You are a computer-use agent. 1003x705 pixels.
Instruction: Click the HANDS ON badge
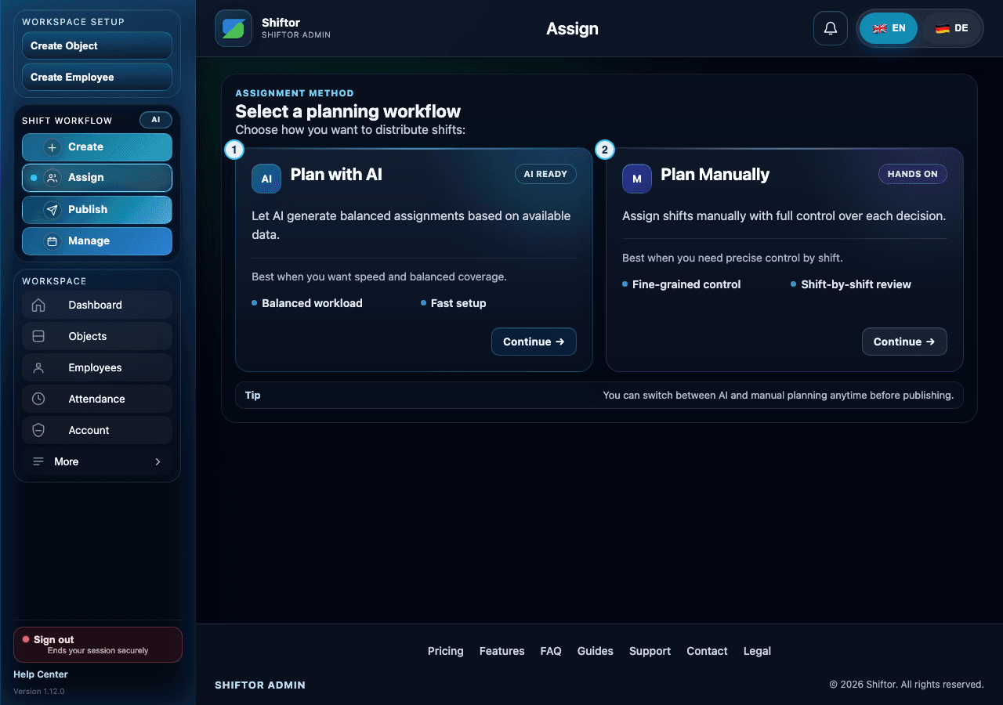click(913, 174)
